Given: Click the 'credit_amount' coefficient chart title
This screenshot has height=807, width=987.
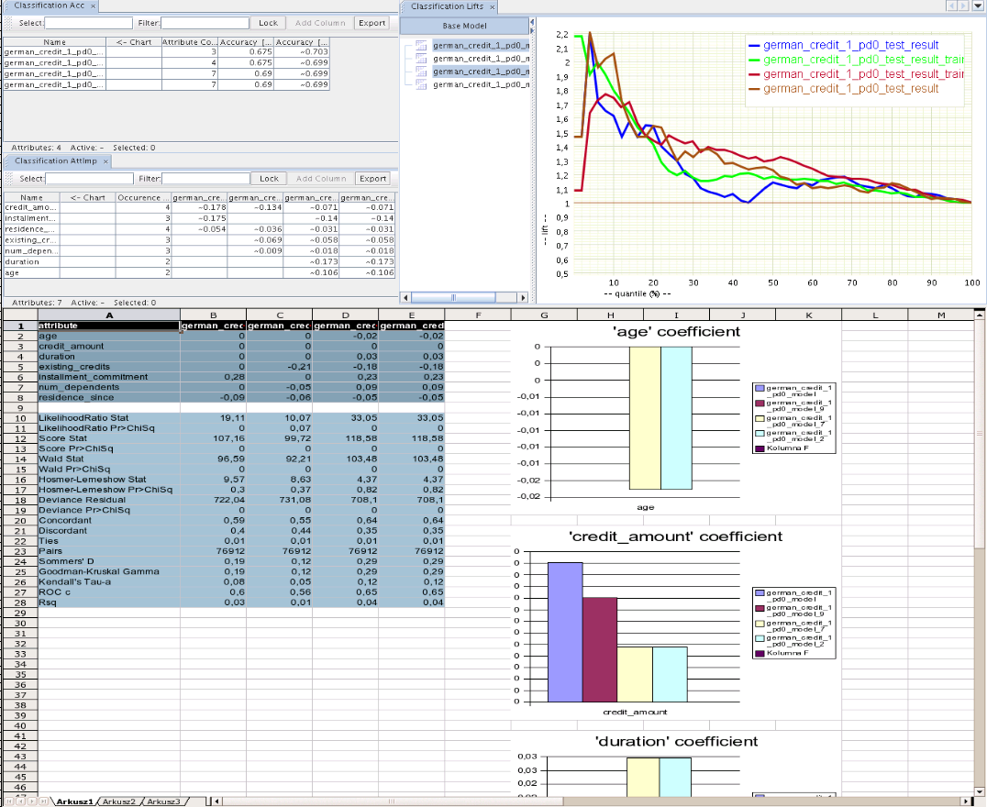Looking at the screenshot, I should coord(675,536).
